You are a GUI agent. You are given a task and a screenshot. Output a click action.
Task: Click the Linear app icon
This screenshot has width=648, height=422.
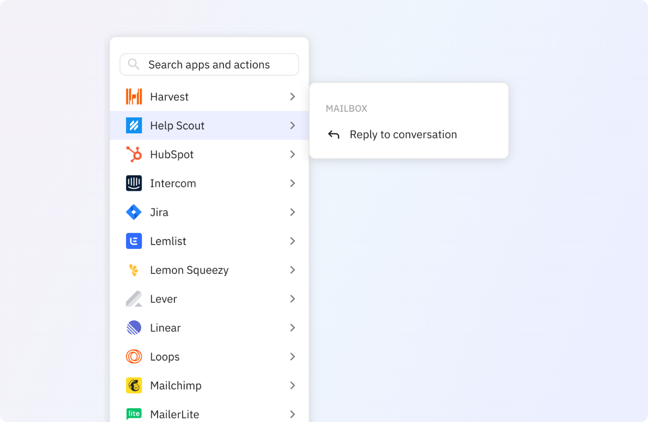tap(134, 328)
